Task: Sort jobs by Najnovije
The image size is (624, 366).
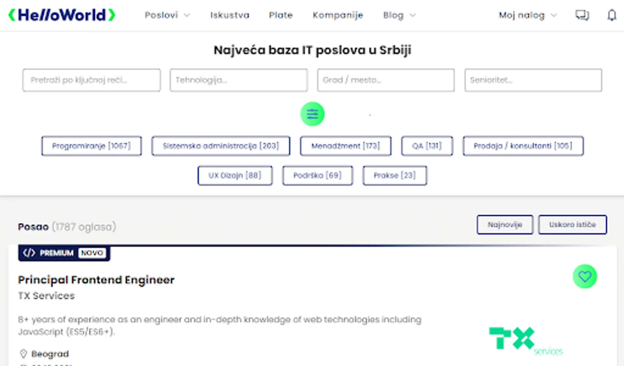Action: pos(505,224)
